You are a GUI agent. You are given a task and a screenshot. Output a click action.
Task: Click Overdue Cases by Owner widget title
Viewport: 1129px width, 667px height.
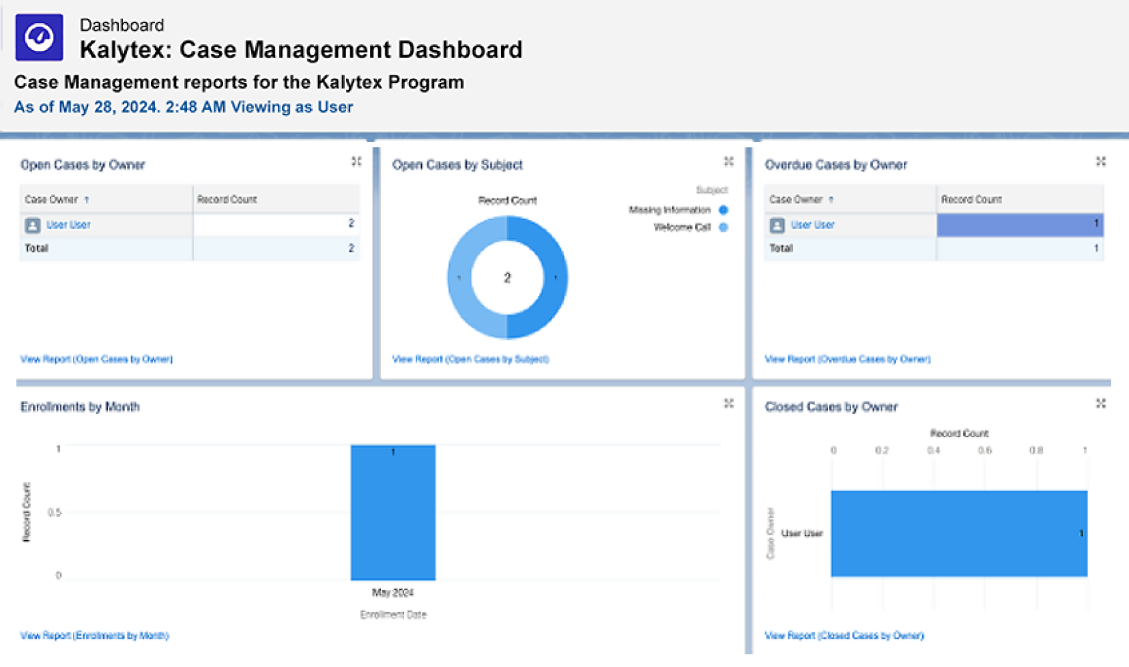[835, 165]
